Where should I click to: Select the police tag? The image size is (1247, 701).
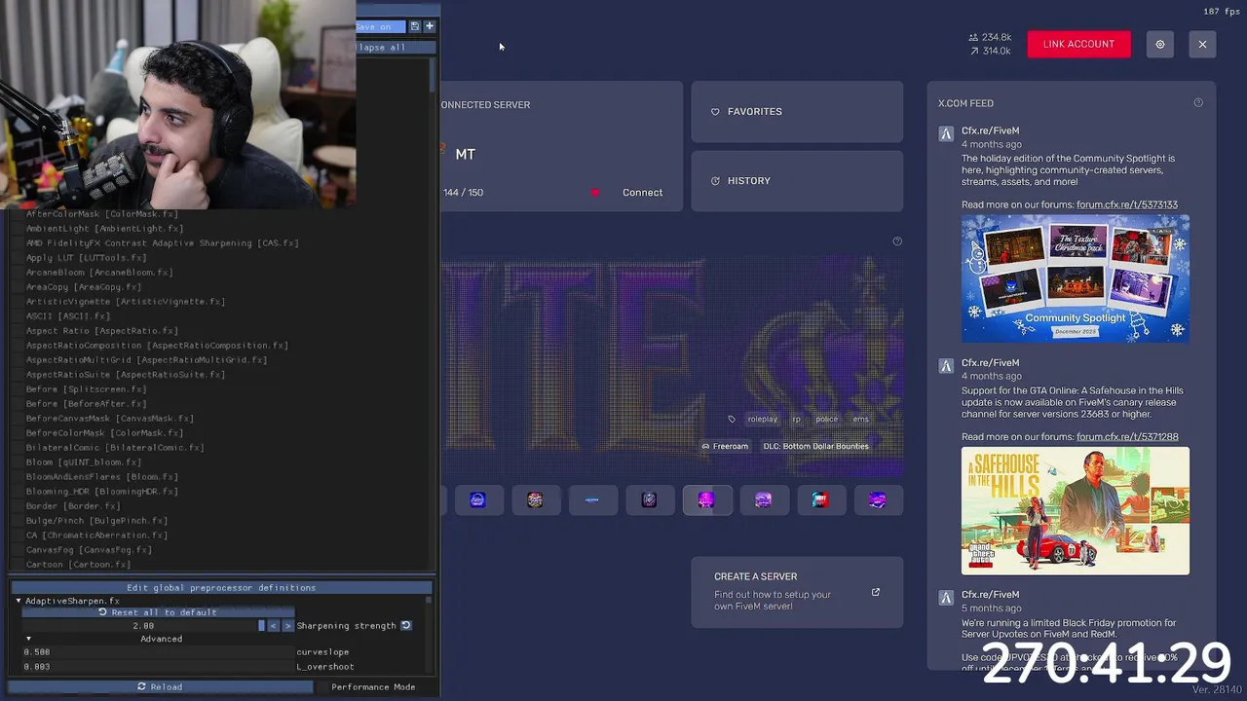(x=827, y=419)
